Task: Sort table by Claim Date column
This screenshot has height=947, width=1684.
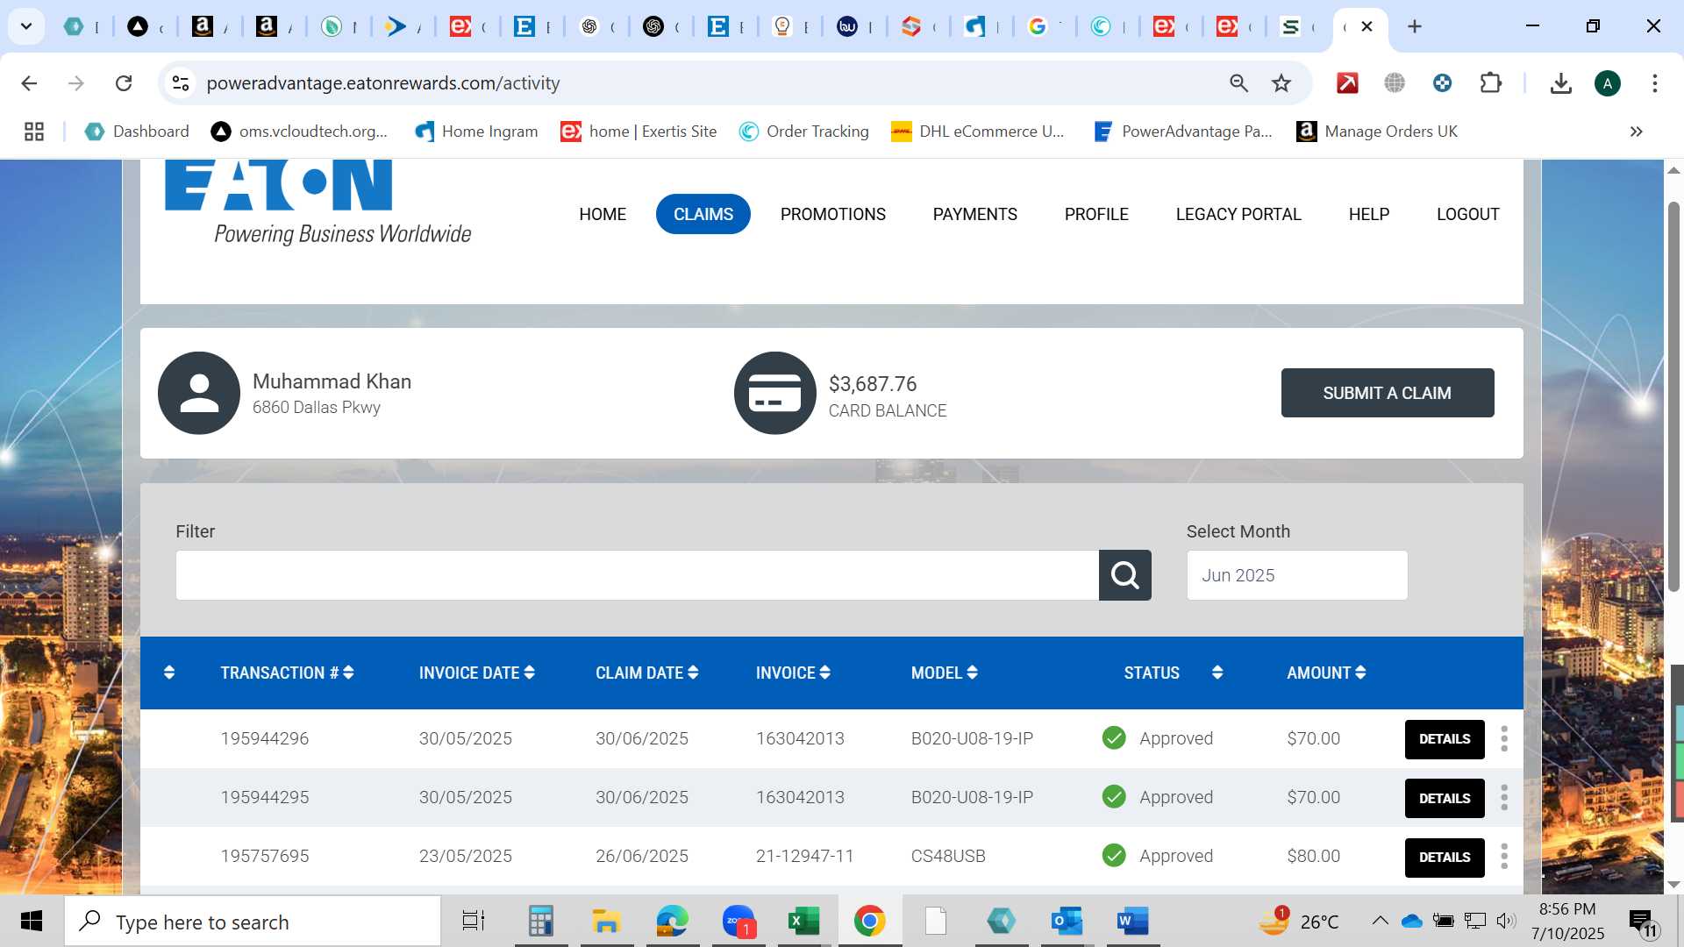Action: point(647,673)
